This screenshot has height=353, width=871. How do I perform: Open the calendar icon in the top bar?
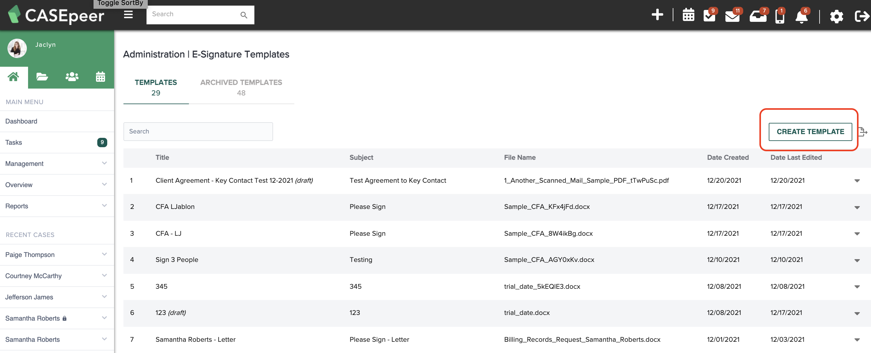[x=688, y=15]
